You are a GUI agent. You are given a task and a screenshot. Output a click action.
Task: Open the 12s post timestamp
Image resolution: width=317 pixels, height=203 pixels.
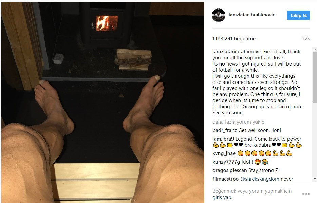point(306,39)
